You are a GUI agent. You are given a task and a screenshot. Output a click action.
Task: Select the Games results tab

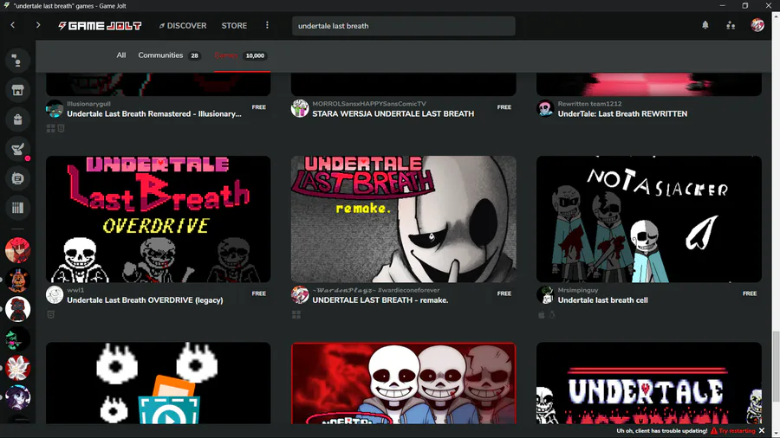point(226,55)
